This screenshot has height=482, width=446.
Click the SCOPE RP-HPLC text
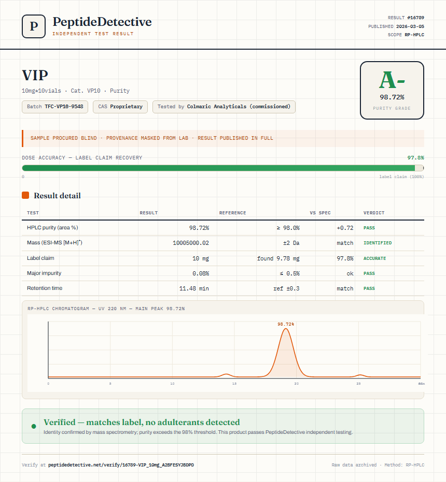point(406,35)
